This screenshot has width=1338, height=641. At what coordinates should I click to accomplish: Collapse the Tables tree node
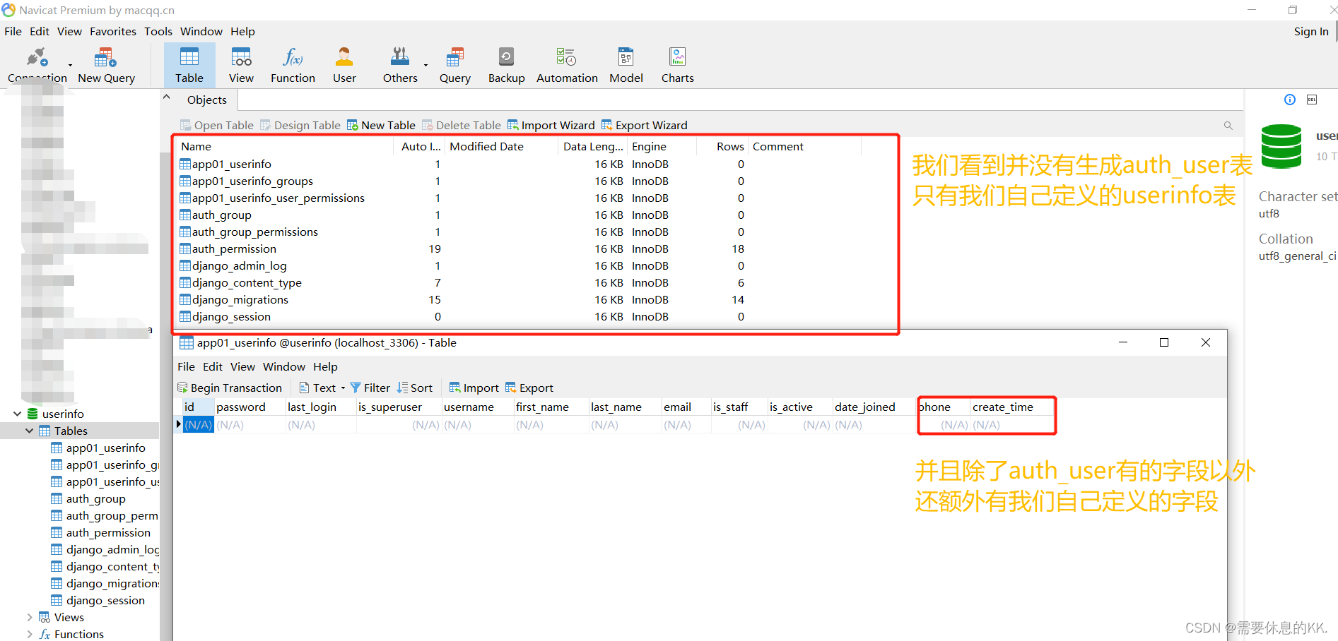pos(29,431)
